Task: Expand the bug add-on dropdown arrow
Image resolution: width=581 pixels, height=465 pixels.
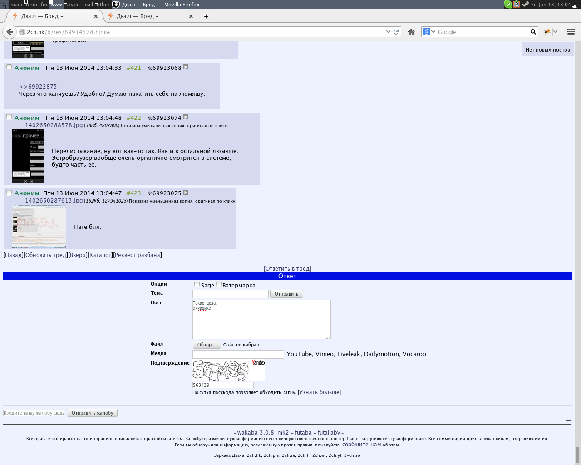Action: pyautogui.click(x=555, y=32)
